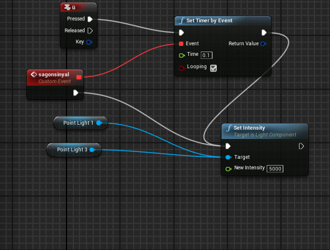The height and width of the screenshot is (250, 330).
Task: Click Point Light 1 output pin
Action: pyautogui.click(x=99, y=123)
